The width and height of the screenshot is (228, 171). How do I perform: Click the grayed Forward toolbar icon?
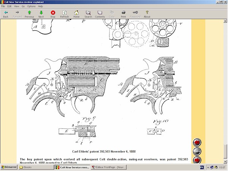point(17,14)
